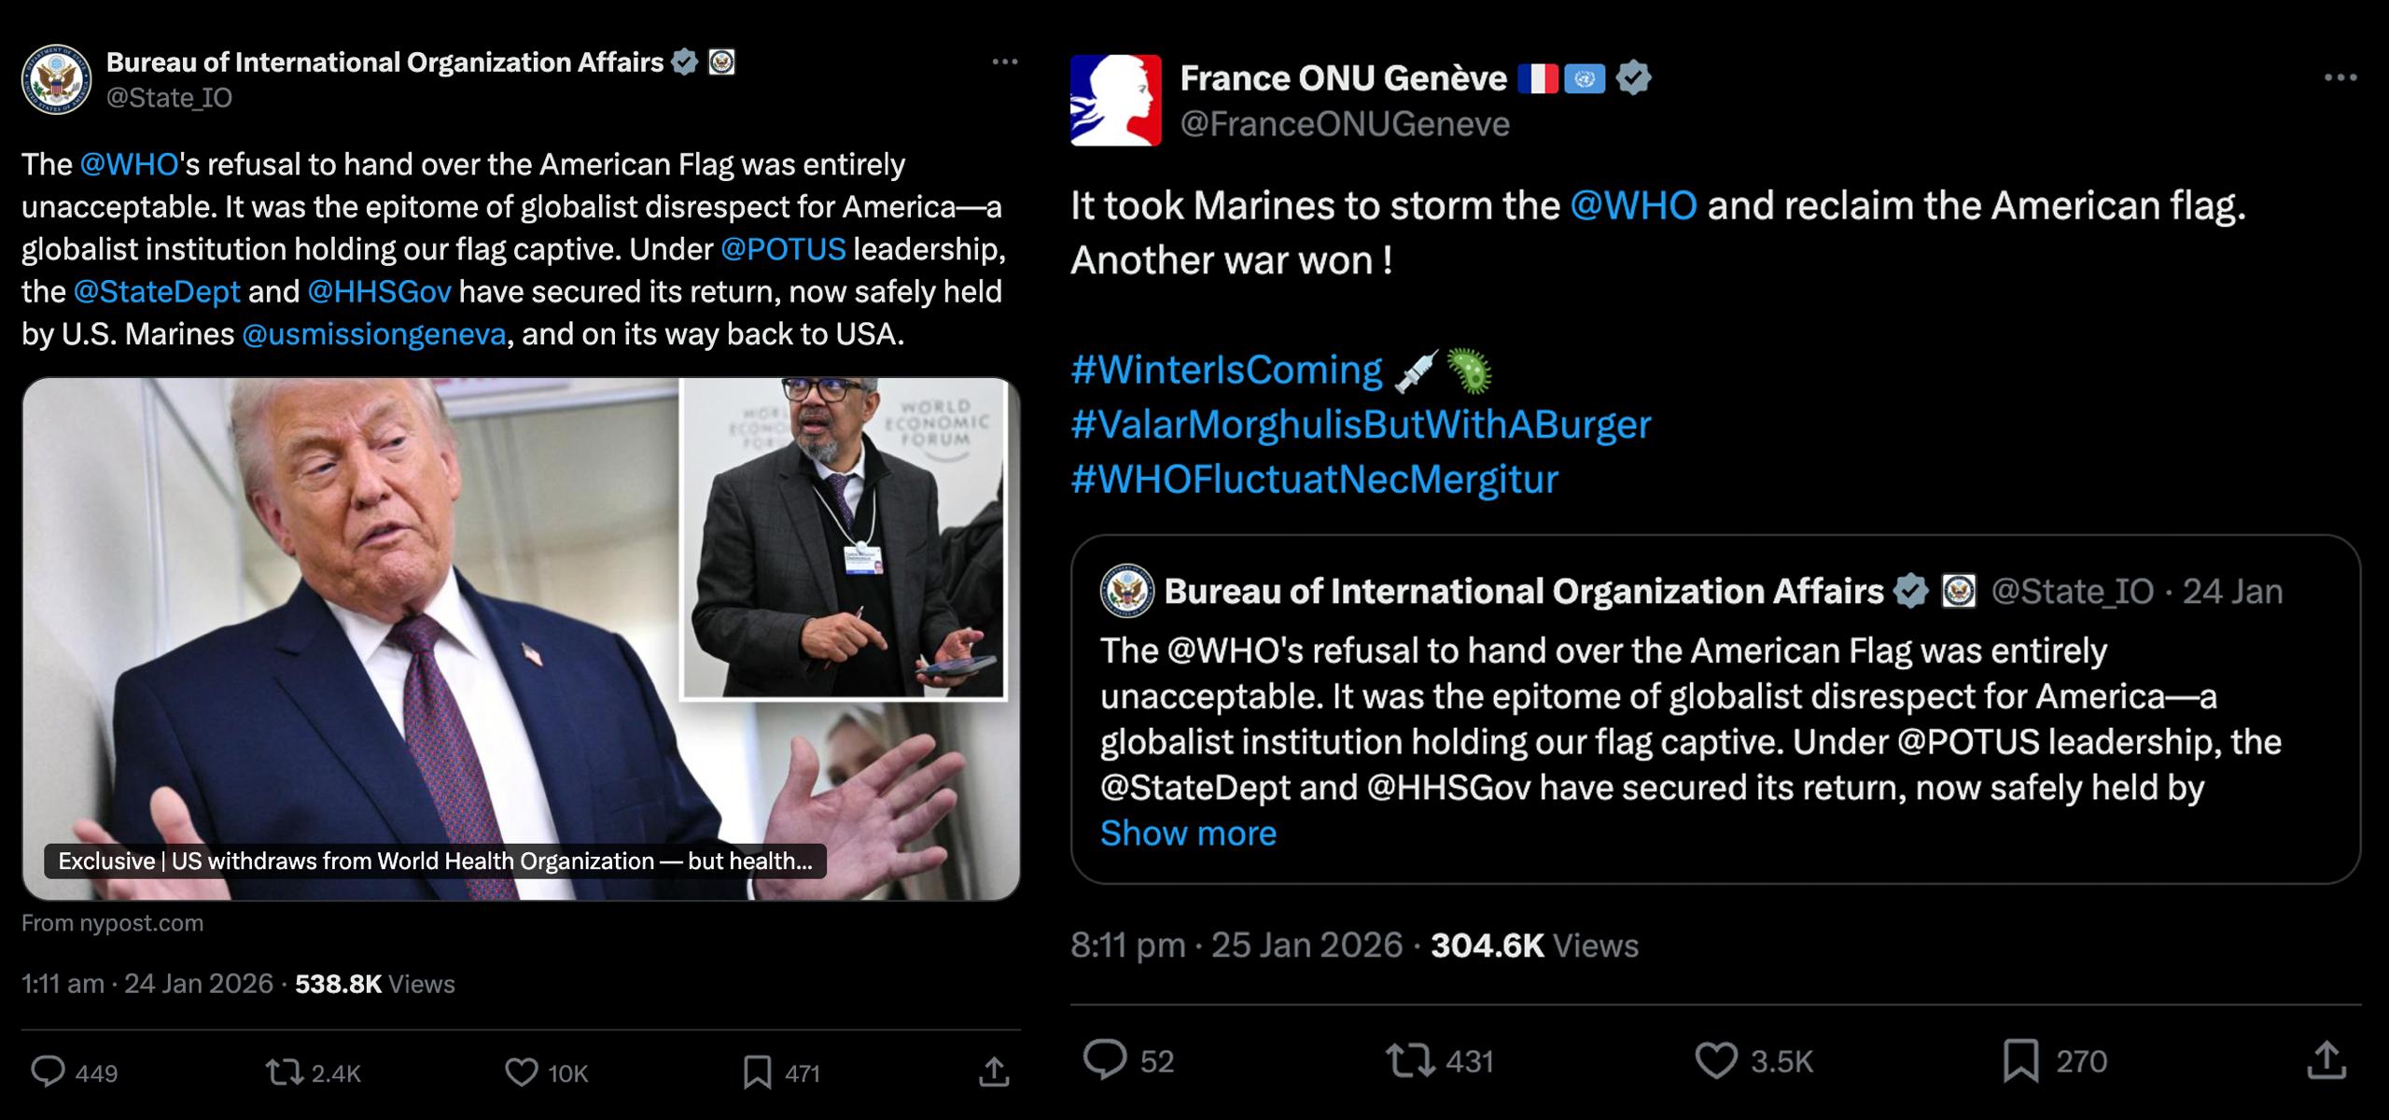
Task: Share the State_IO tweet
Action: pos(994,1072)
